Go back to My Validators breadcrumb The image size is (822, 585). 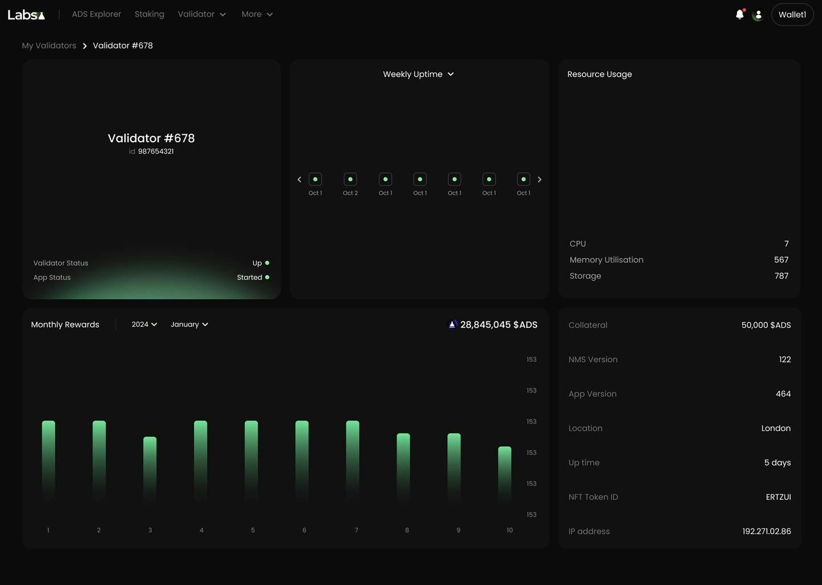pos(49,46)
